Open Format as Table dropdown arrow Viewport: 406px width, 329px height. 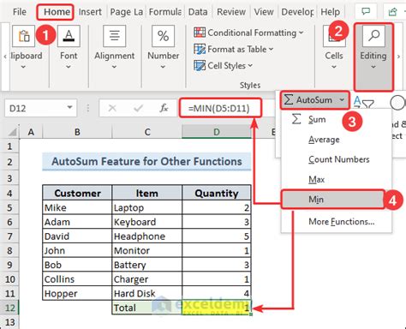[x=271, y=49]
